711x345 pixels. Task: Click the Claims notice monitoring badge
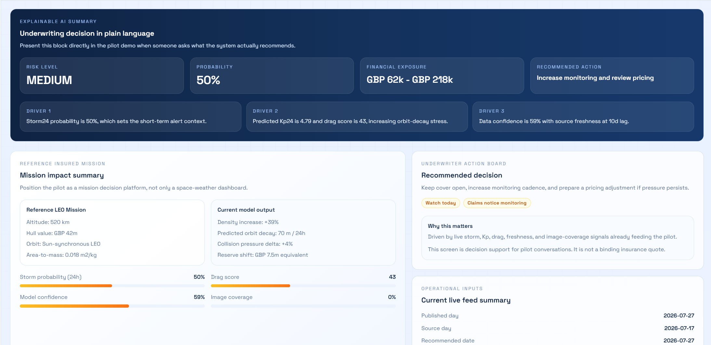tap(497, 203)
